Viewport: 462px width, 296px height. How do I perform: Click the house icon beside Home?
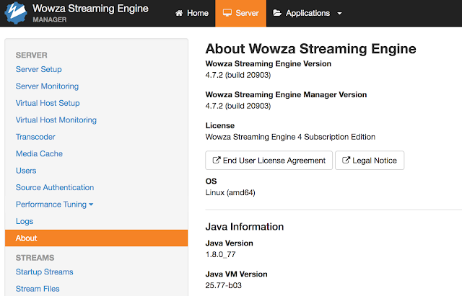click(x=179, y=13)
